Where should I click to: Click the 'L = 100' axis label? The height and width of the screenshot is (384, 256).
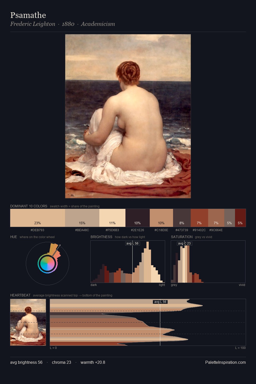tap(240, 348)
